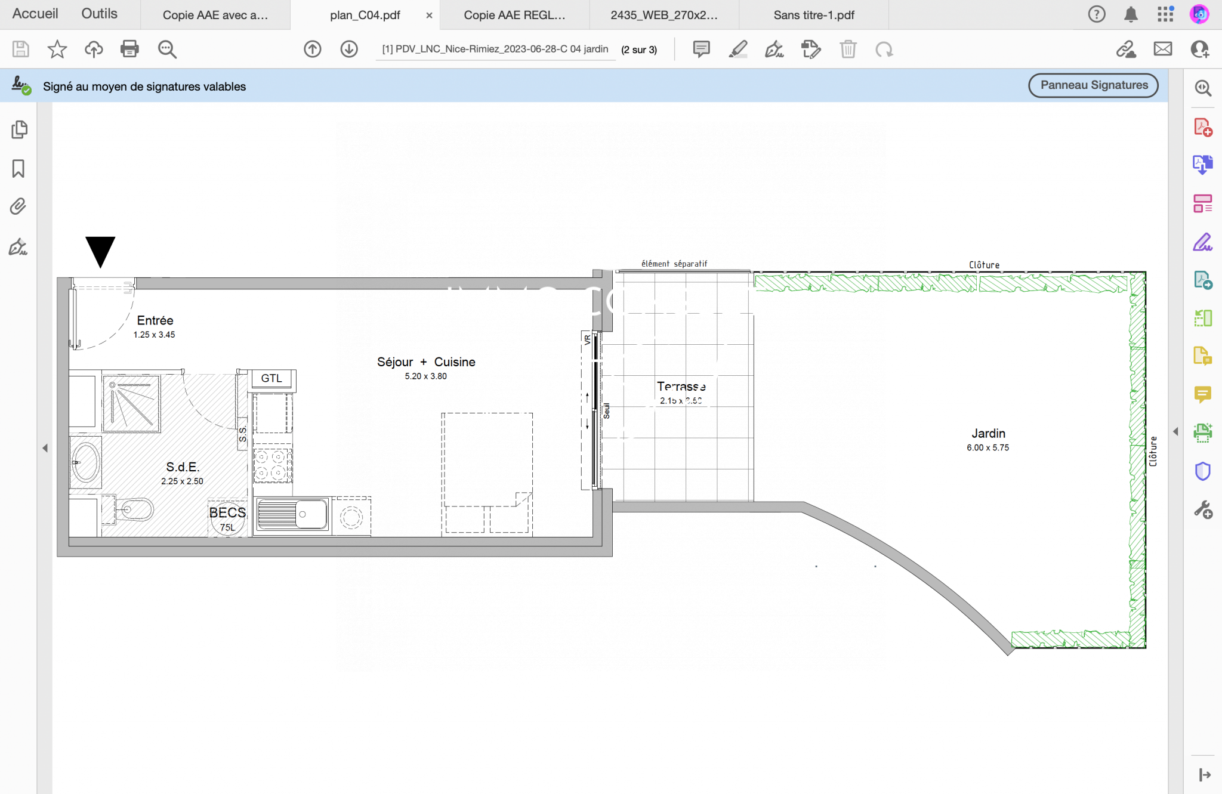Open page thumbnails panel

[x=19, y=129]
